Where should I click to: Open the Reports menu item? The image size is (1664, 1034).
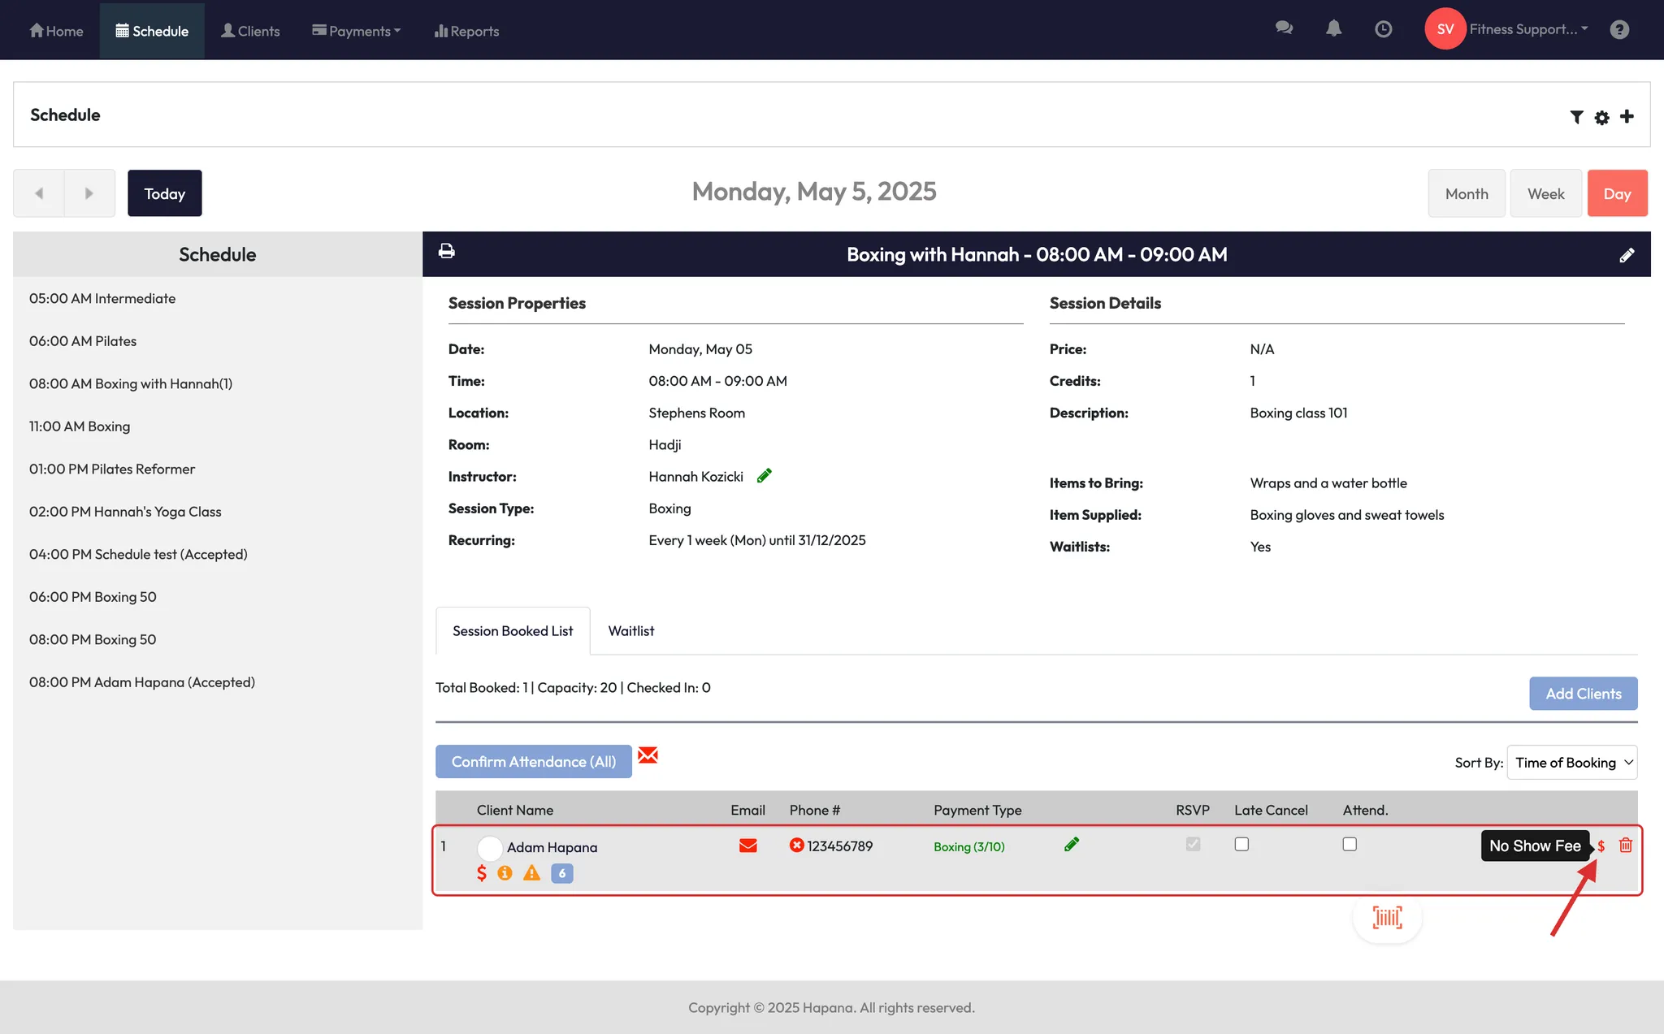tap(466, 31)
